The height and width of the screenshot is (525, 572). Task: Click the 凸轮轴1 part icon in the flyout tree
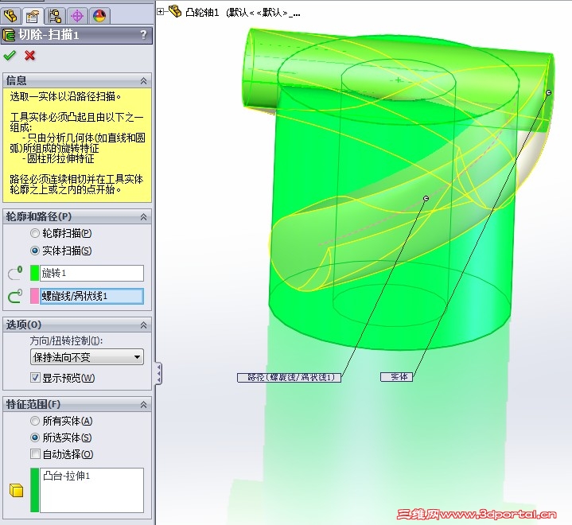tap(175, 11)
